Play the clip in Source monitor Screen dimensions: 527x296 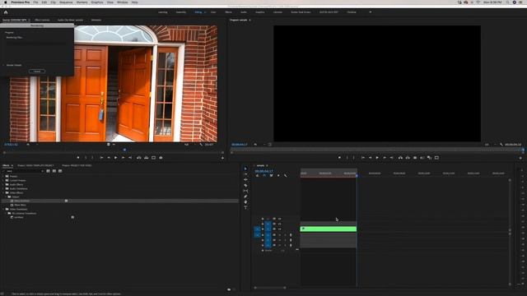point(116,158)
